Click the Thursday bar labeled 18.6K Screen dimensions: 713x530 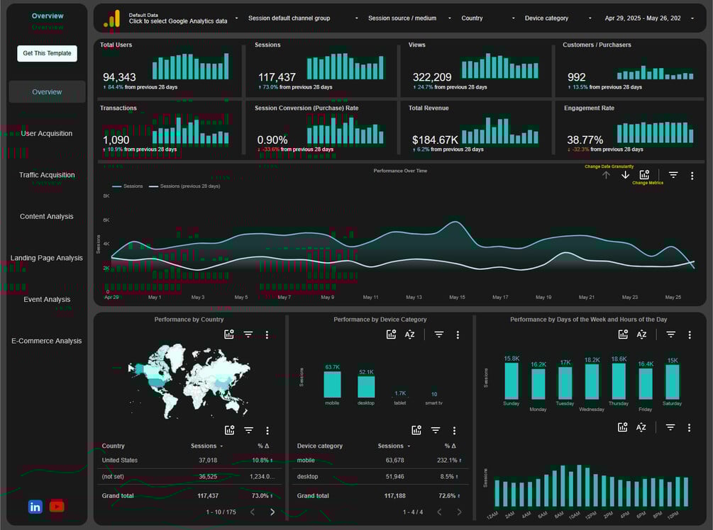click(619, 381)
